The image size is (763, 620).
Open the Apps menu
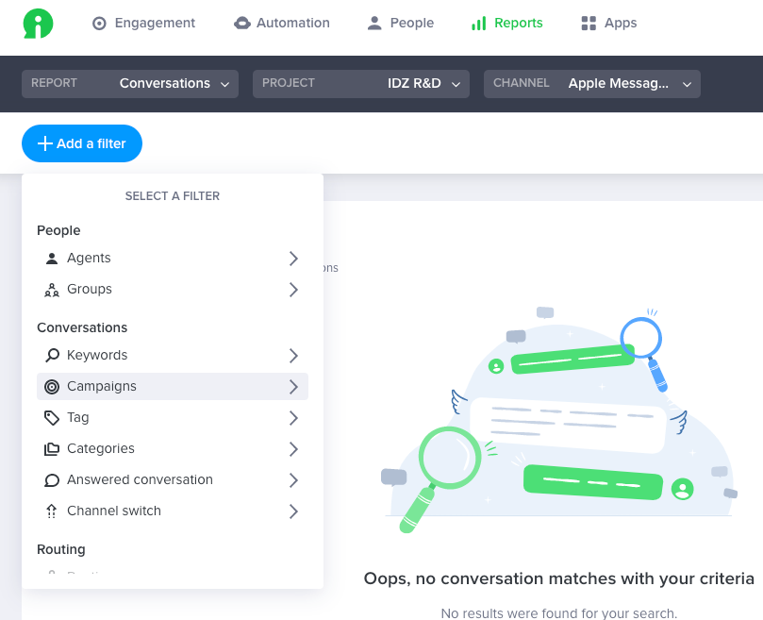coord(609,24)
